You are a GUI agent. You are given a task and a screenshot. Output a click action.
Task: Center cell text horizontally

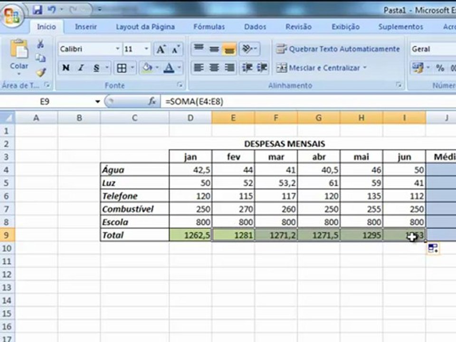(214, 68)
